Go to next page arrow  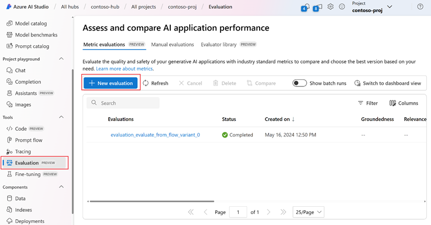[x=269, y=212]
